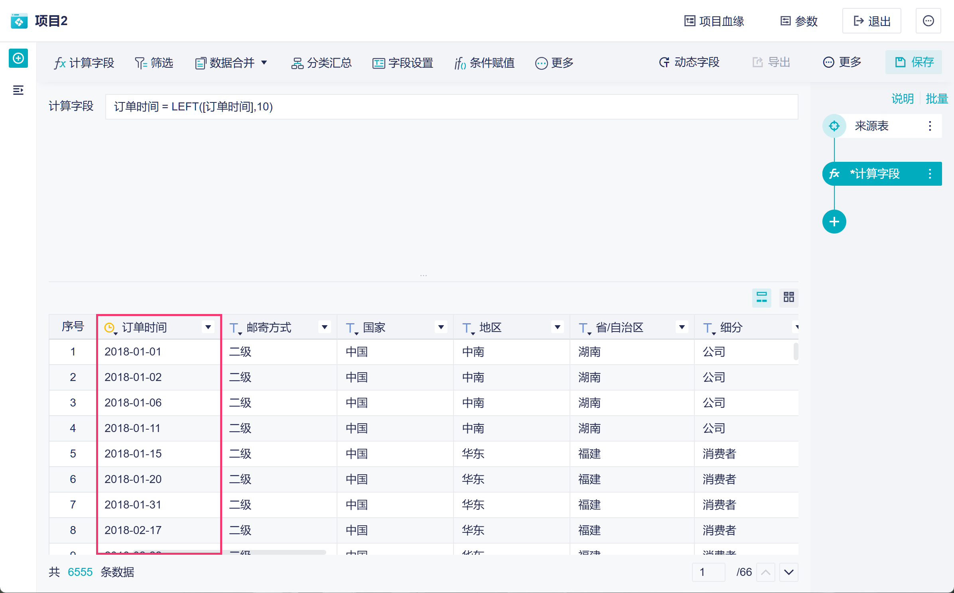Open the 条件赋值 toolbar item
This screenshot has height=593, width=954.
point(485,63)
